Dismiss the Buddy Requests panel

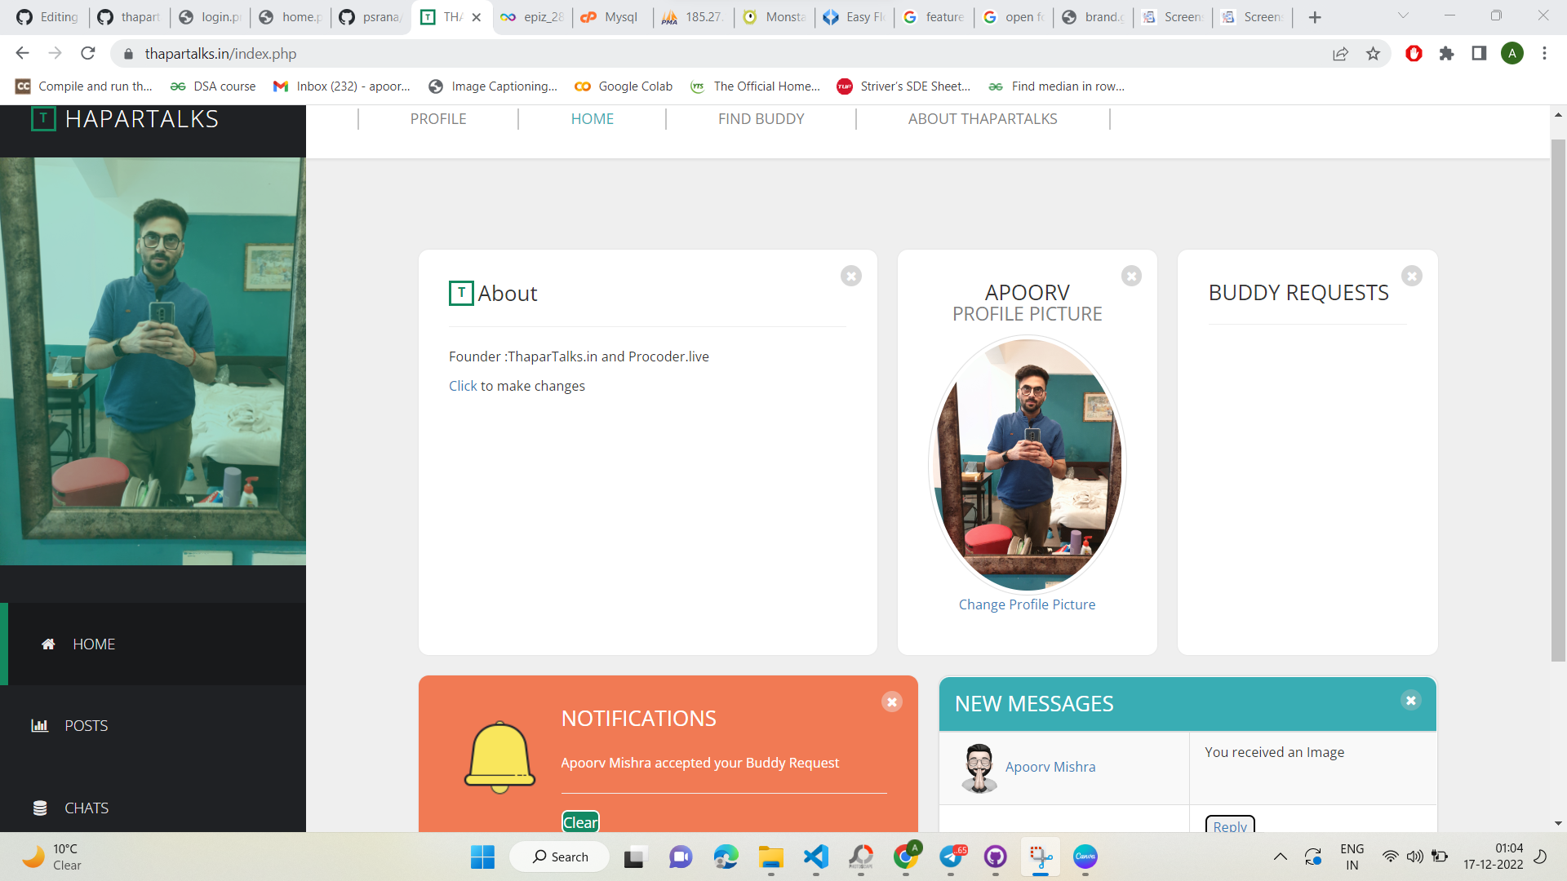[1412, 277]
